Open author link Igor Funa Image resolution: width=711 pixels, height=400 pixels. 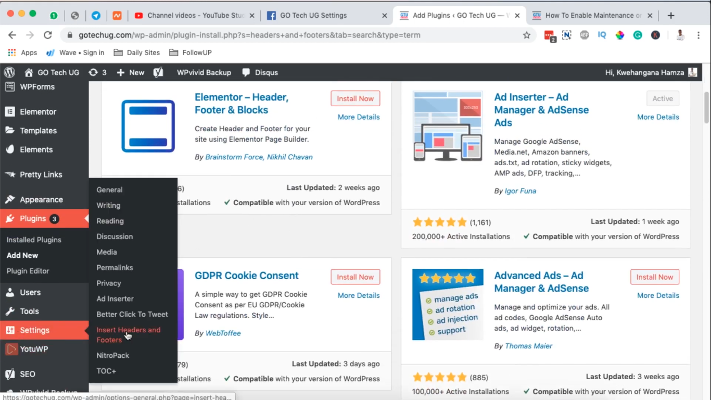(x=520, y=191)
